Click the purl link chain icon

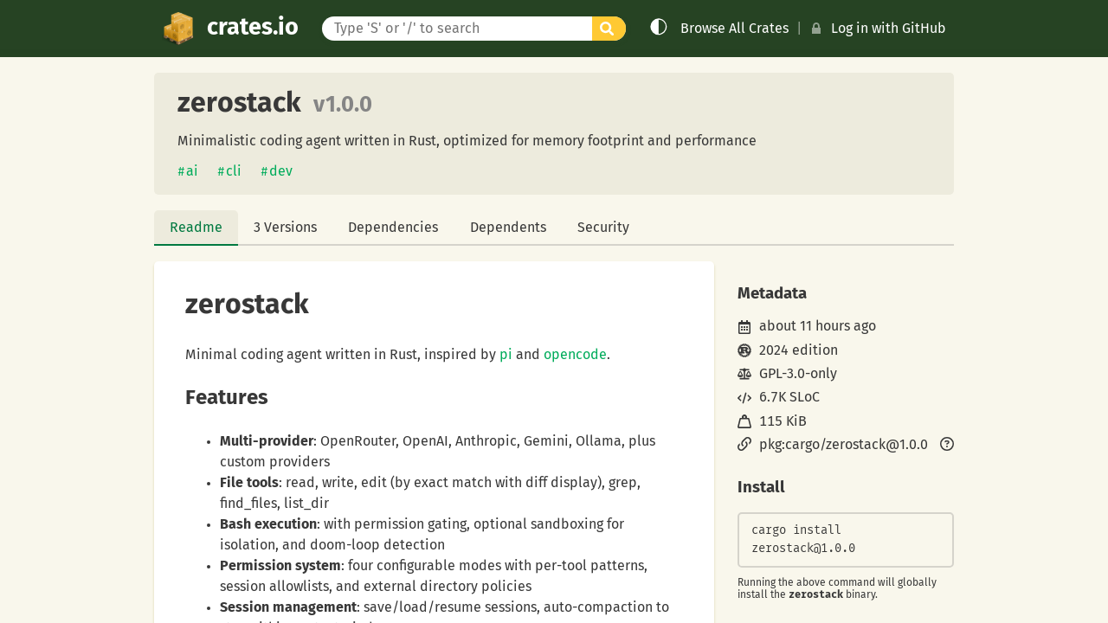tap(744, 445)
